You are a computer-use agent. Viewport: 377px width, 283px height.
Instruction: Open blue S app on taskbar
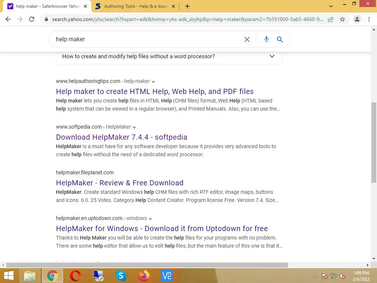point(121,276)
